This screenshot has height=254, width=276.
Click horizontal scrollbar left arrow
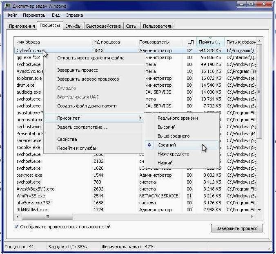click(x=18, y=217)
